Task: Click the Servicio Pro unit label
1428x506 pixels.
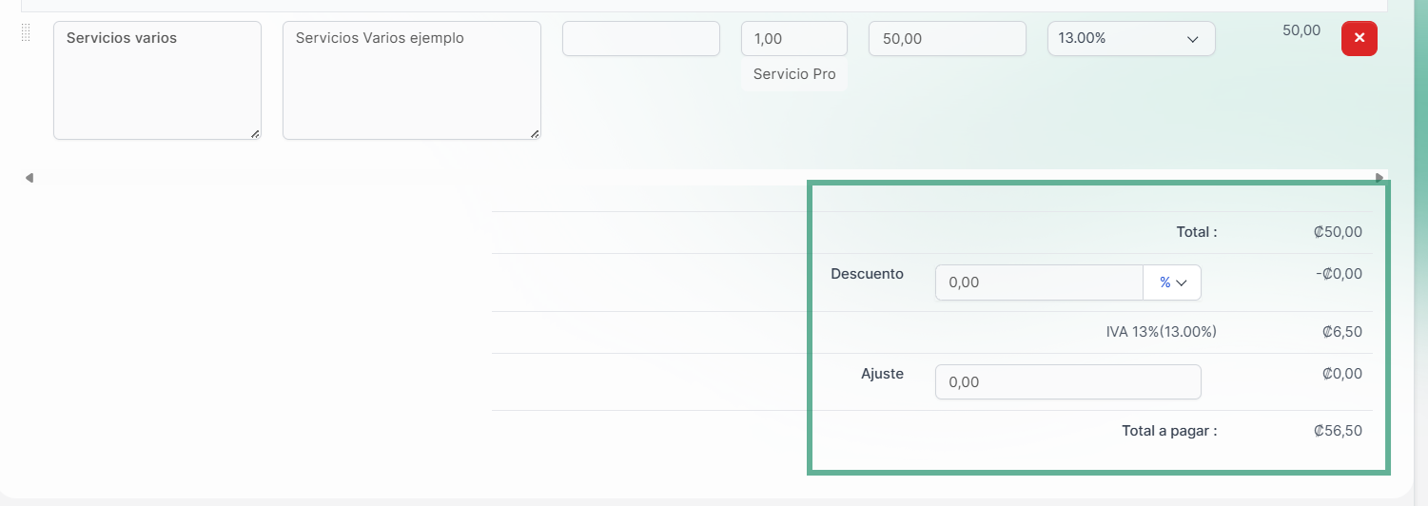Action: (794, 74)
